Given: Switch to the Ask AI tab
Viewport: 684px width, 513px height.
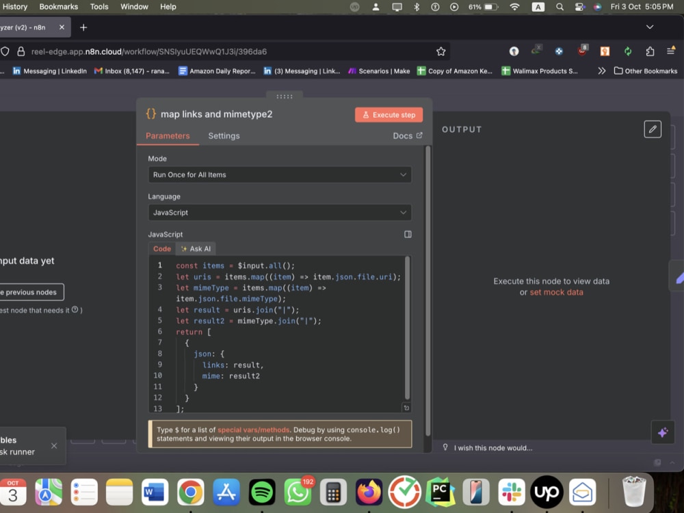Looking at the screenshot, I should (196, 249).
